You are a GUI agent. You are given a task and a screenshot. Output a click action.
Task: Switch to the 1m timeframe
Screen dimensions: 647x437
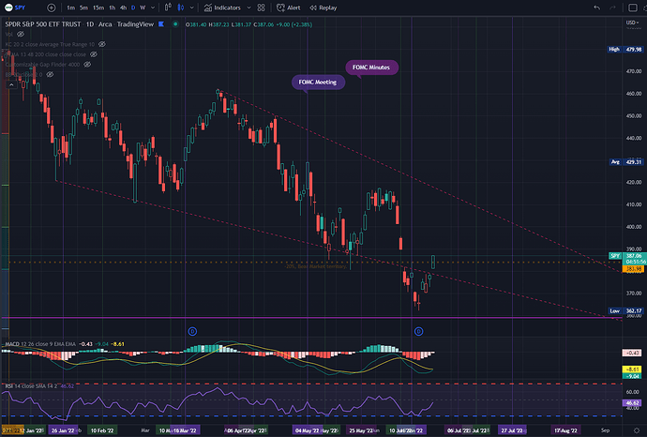point(70,8)
